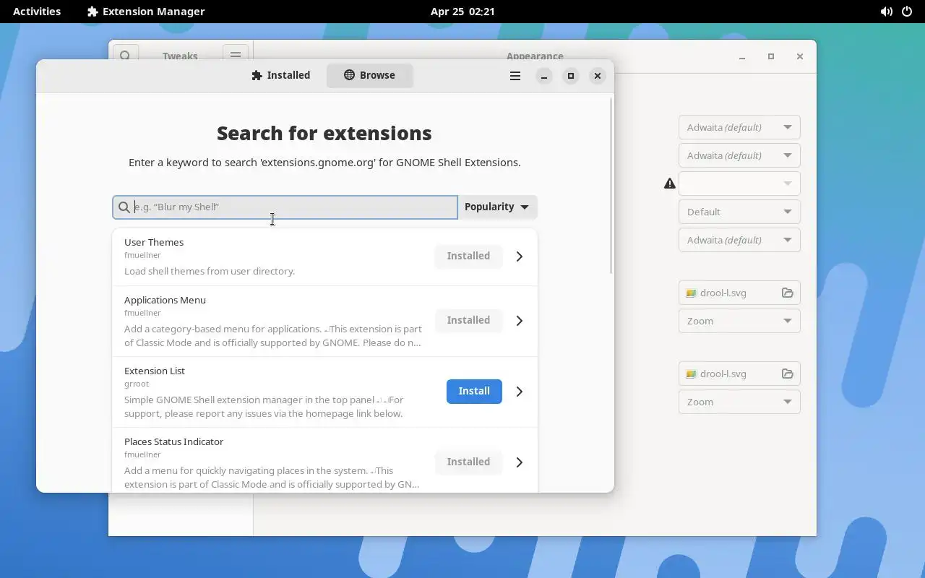Open the clock showing Apr 25 02:21
Screen dimensions: 925x578
coord(462,12)
